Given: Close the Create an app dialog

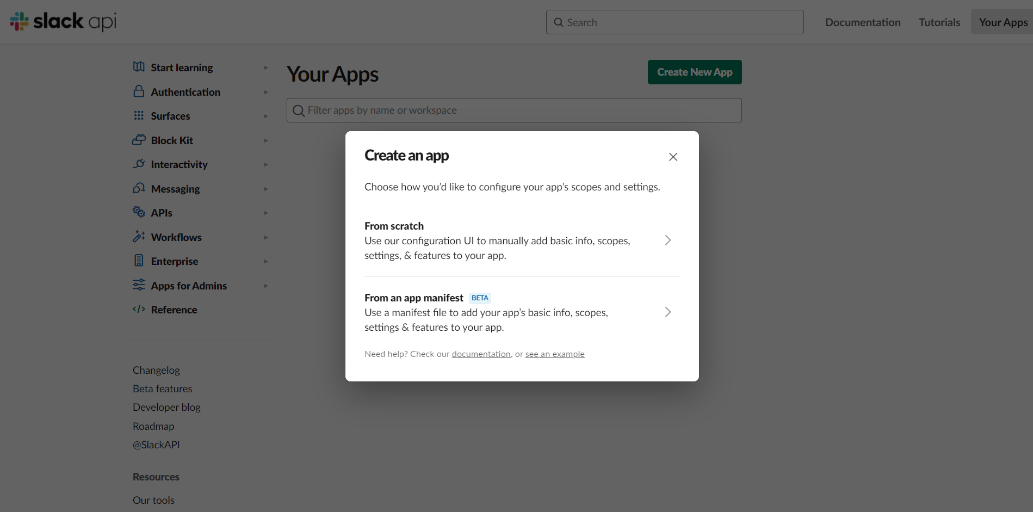Looking at the screenshot, I should click(673, 157).
